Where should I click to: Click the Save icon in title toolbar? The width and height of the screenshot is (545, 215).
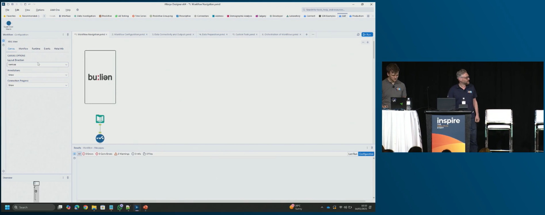(x=12, y=4)
